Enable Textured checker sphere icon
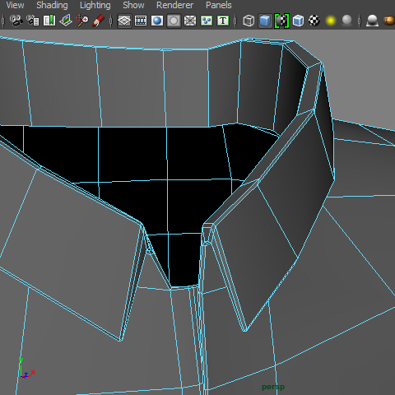Screen dimensions: 395x395 [x=314, y=21]
